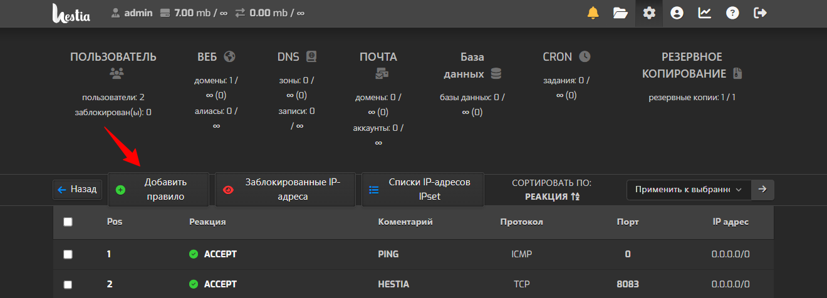The width and height of the screenshot is (827, 298).
Task: Click green ACCEPT checkmark icon in PING row
Action: click(193, 254)
